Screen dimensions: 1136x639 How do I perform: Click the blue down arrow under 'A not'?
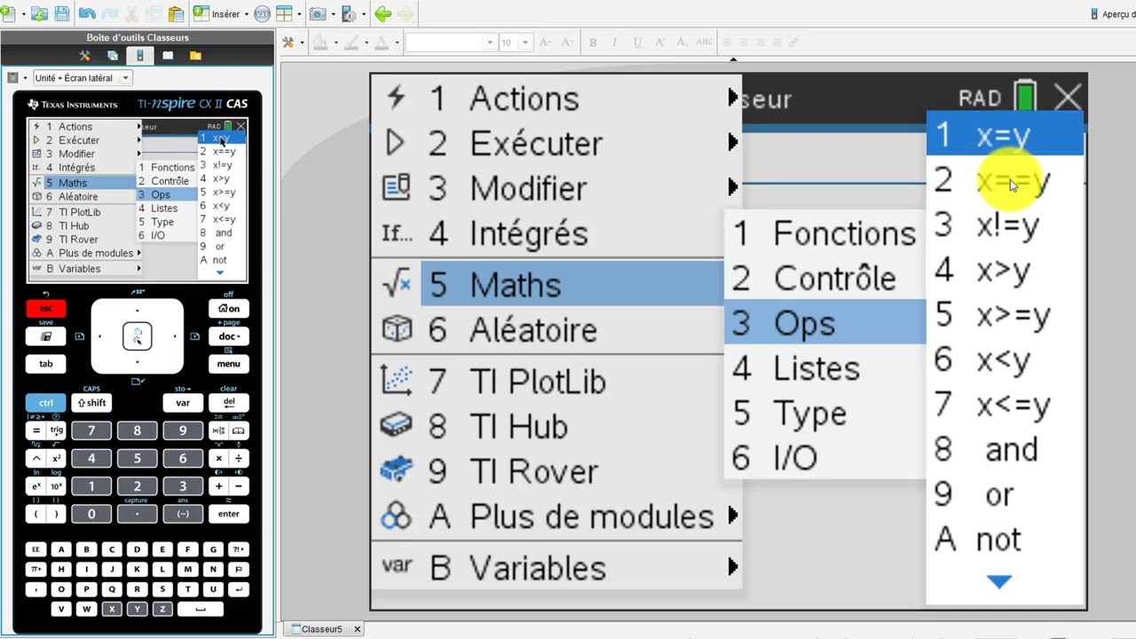[999, 582]
